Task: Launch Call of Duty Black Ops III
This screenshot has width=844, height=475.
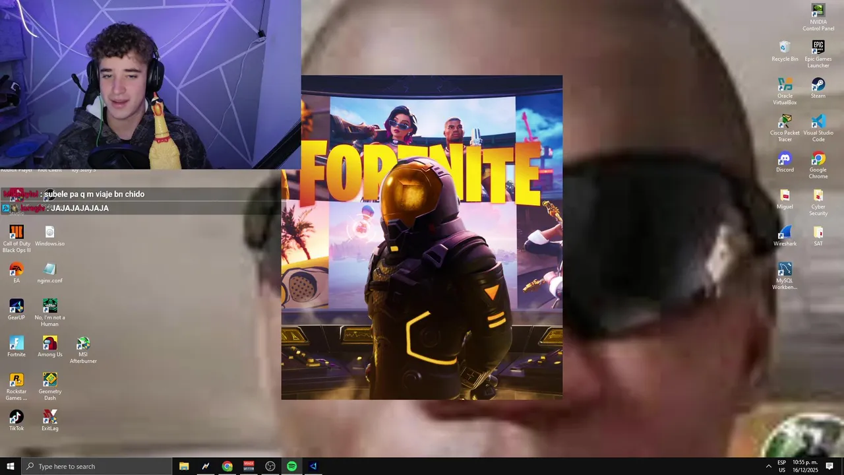Action: [16, 239]
